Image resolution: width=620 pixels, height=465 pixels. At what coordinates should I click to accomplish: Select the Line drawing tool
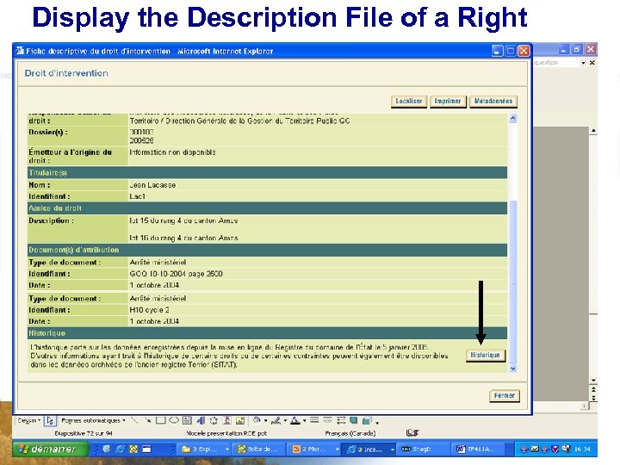(134, 420)
